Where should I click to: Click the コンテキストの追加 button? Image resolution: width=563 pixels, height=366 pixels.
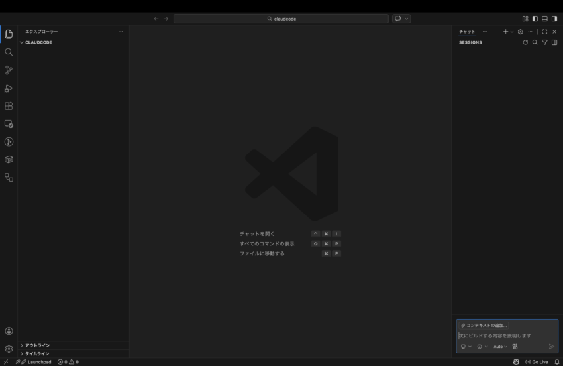coord(484,326)
